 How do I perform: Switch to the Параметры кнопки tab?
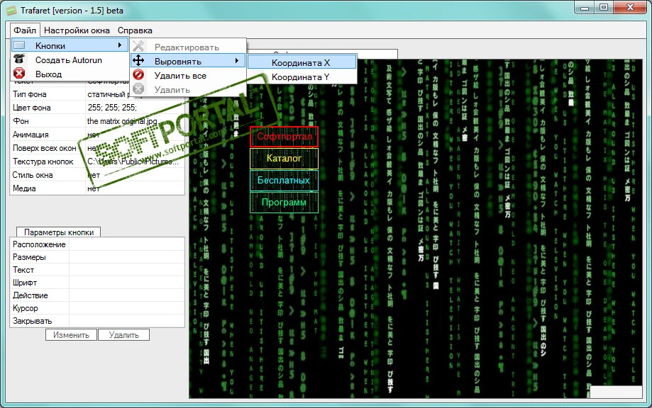[x=59, y=232]
